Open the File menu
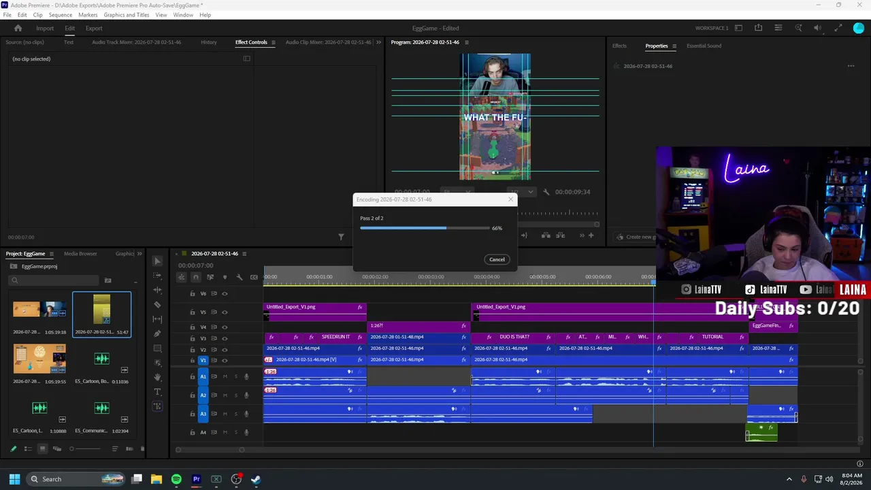The image size is (871, 490). pyautogui.click(x=7, y=15)
